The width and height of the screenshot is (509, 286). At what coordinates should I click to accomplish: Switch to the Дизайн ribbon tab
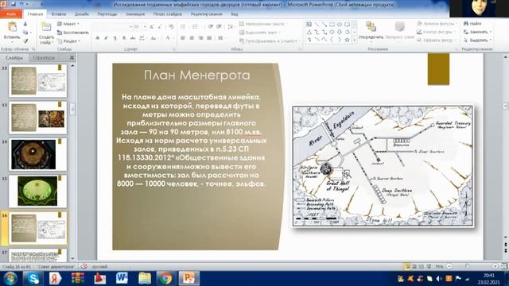tap(81, 14)
